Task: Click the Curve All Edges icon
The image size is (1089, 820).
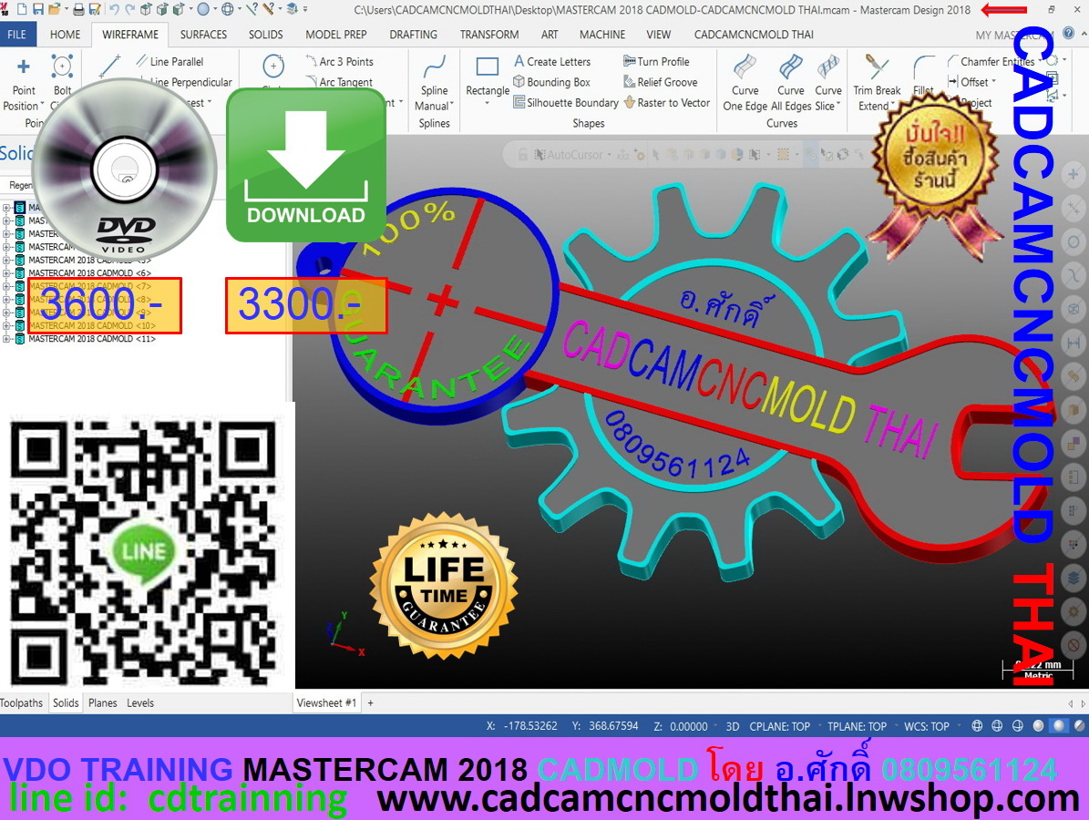Action: pos(790,67)
